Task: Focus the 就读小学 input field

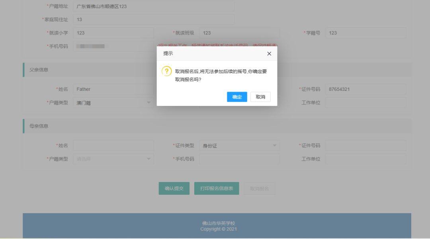Action: [x=113, y=33]
